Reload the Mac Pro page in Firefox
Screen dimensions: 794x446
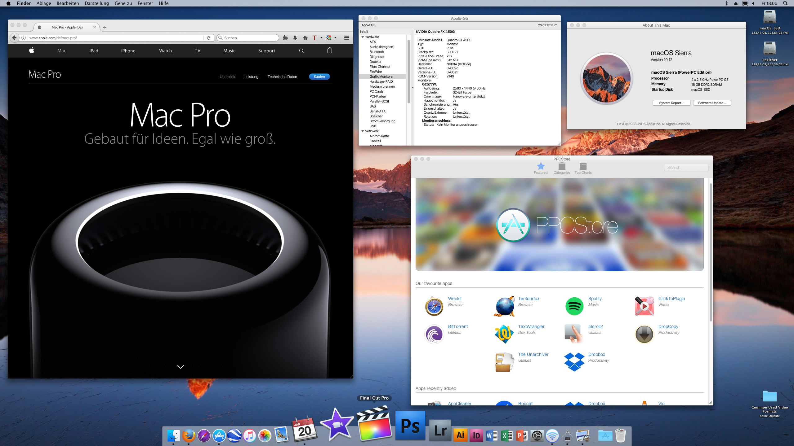pyautogui.click(x=209, y=38)
